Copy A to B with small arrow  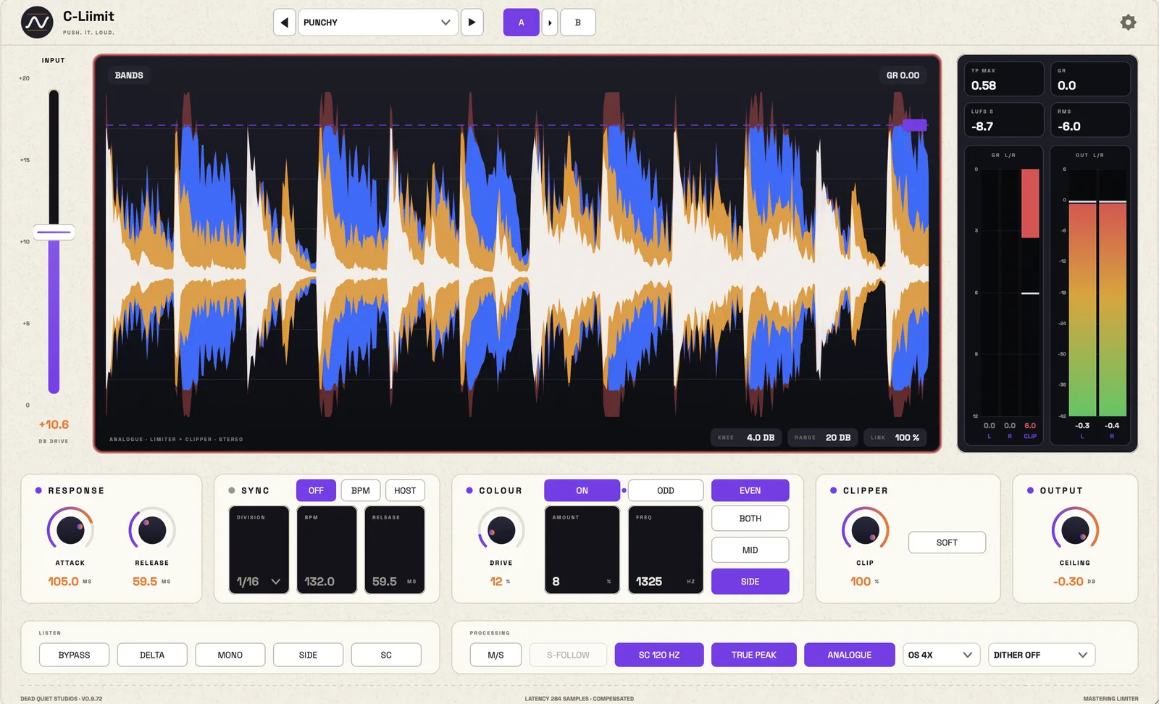(550, 22)
